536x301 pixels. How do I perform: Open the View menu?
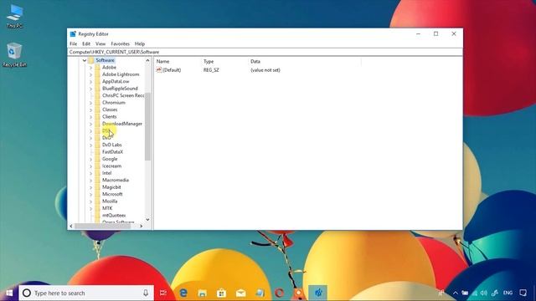pyautogui.click(x=100, y=43)
